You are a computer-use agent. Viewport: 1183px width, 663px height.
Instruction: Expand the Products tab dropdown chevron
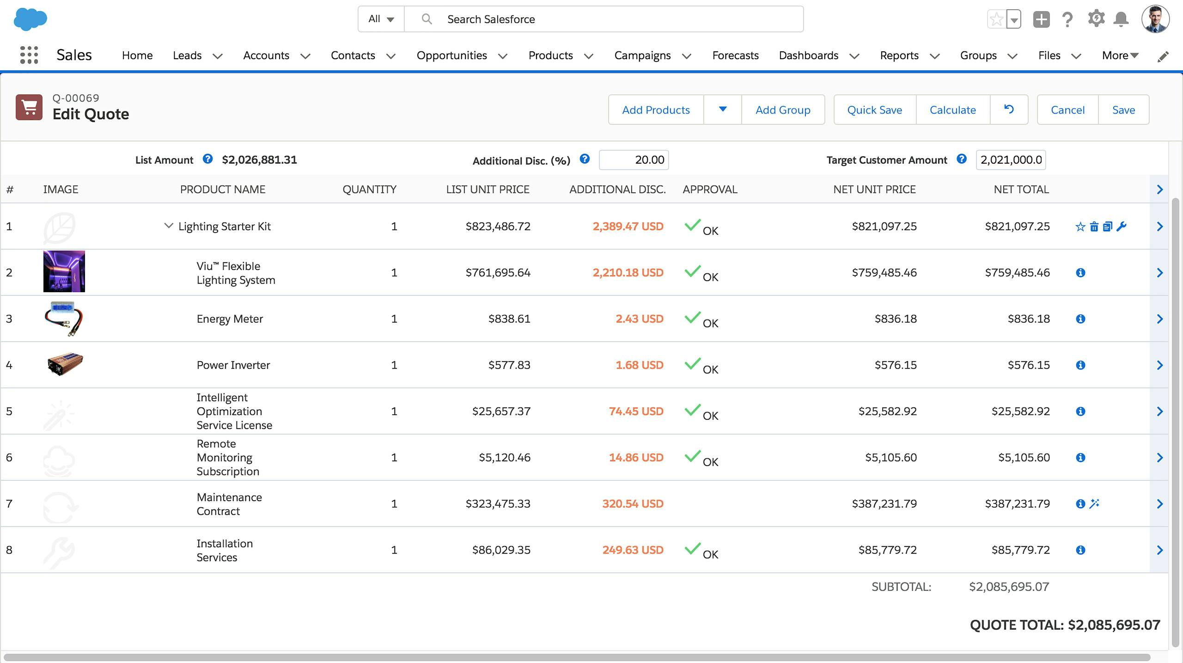point(589,56)
